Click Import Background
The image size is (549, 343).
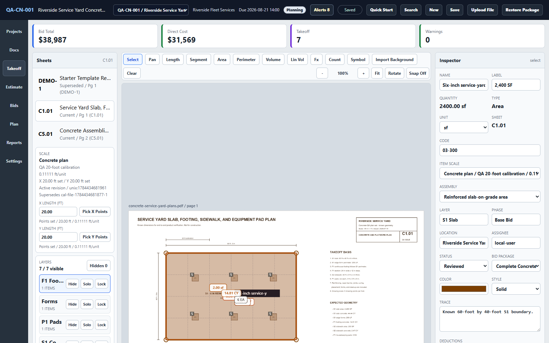point(395,60)
